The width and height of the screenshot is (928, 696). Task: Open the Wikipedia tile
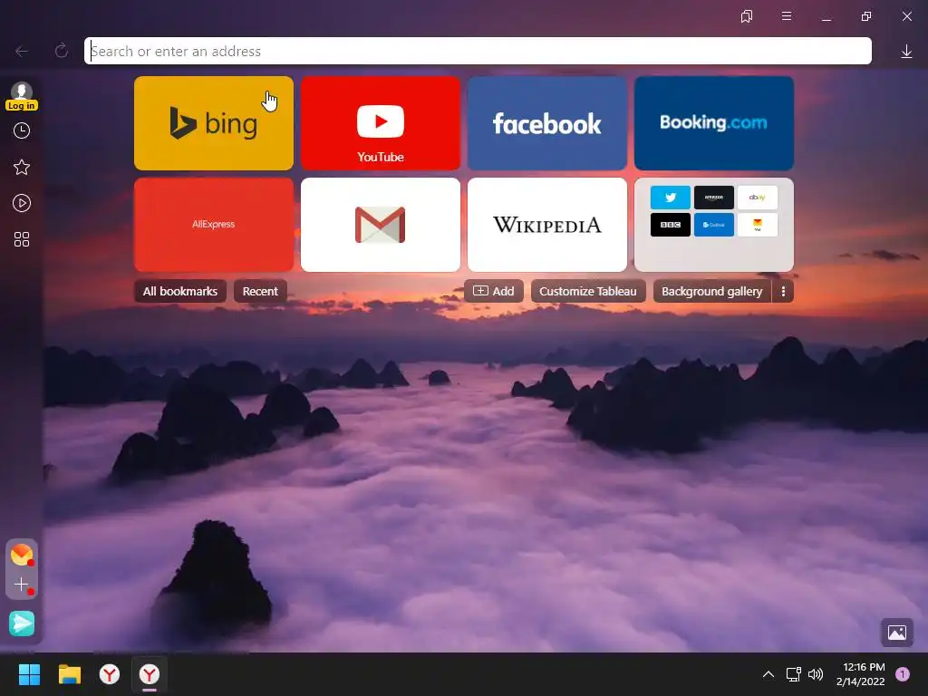(x=547, y=225)
